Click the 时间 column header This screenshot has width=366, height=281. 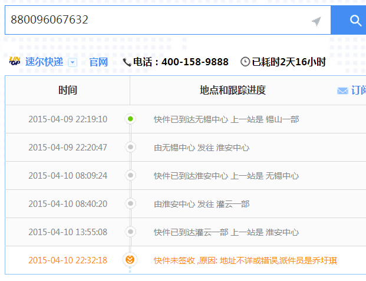(67, 91)
